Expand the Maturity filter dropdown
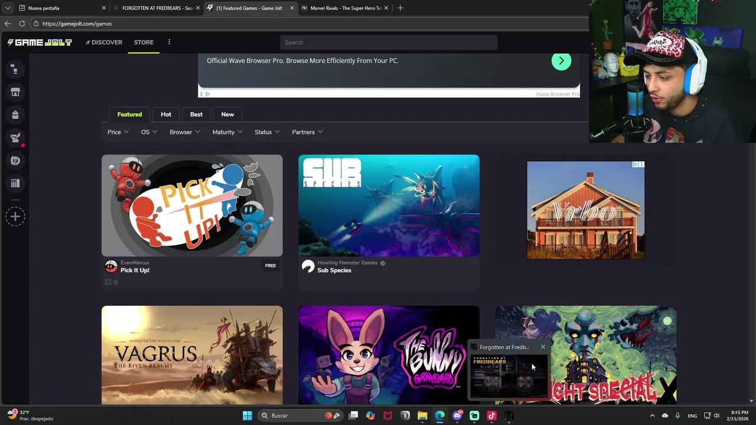756x425 pixels. tap(227, 132)
